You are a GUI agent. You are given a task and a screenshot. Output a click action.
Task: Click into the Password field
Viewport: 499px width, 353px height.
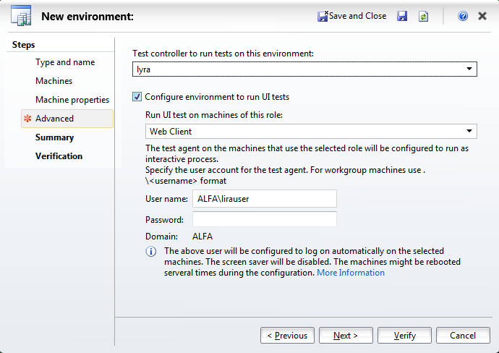265,219
